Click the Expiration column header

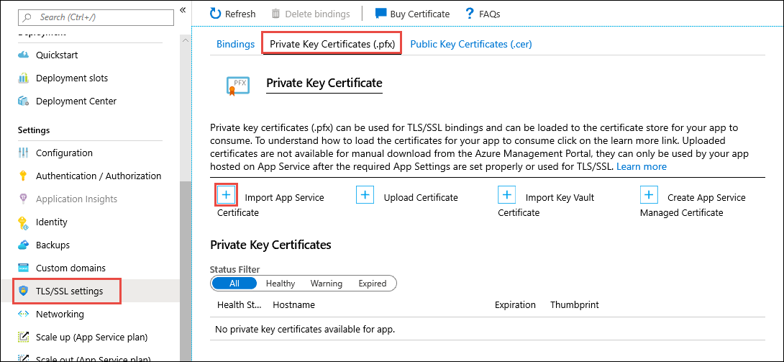pyautogui.click(x=515, y=304)
